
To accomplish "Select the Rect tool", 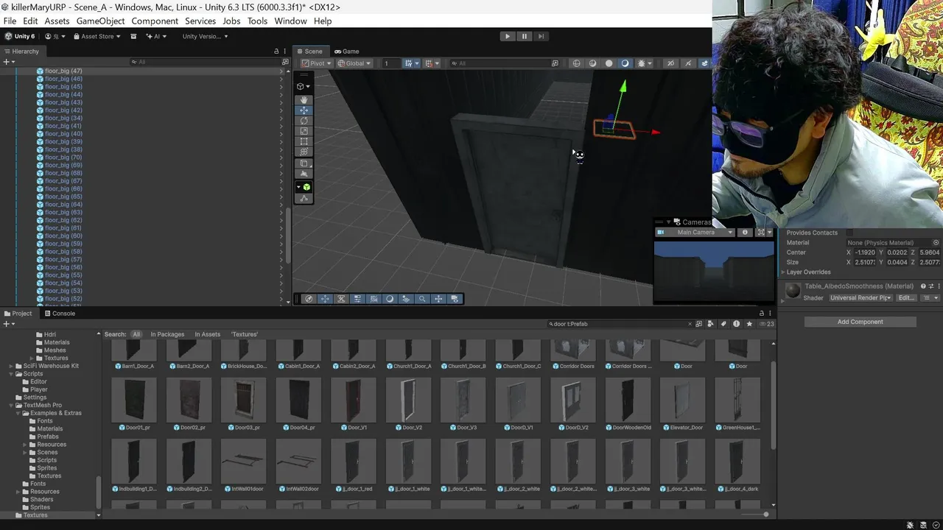I will 304,141.
